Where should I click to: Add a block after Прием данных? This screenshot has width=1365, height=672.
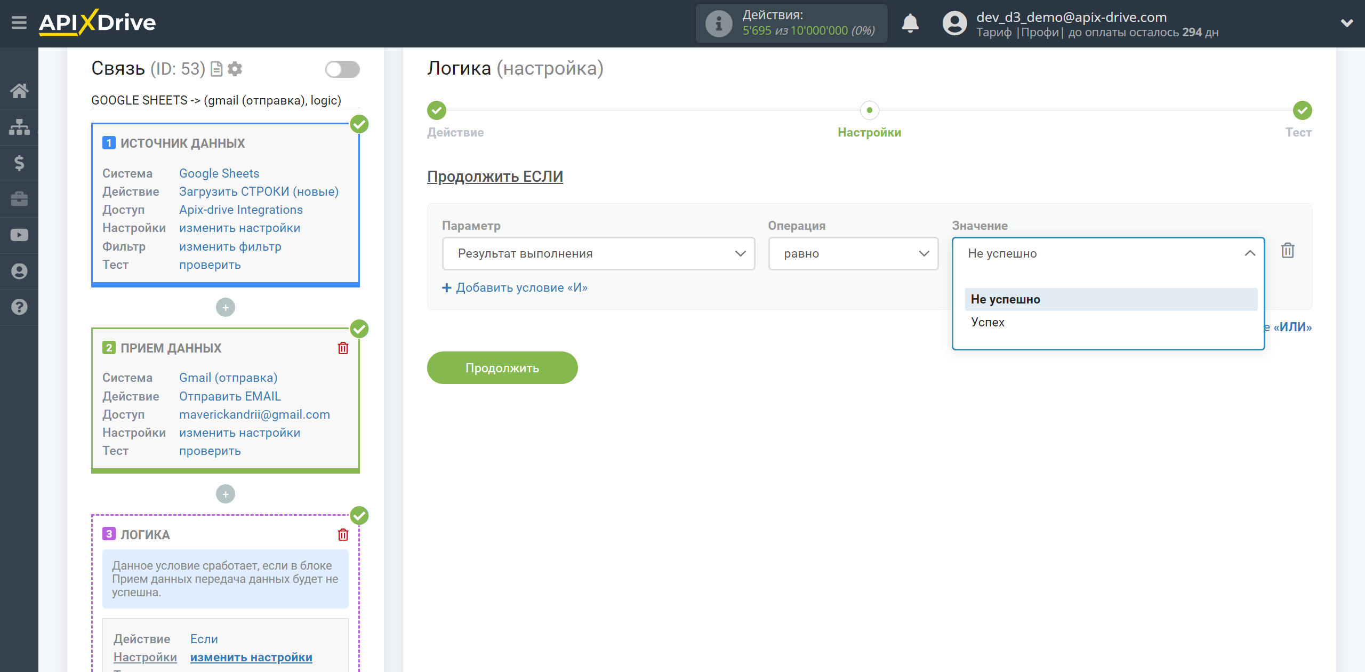(x=226, y=494)
